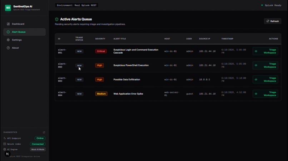The height and width of the screenshot is (161, 288).
Task: Open the Dashboard sidebar item
Action: 24,24
